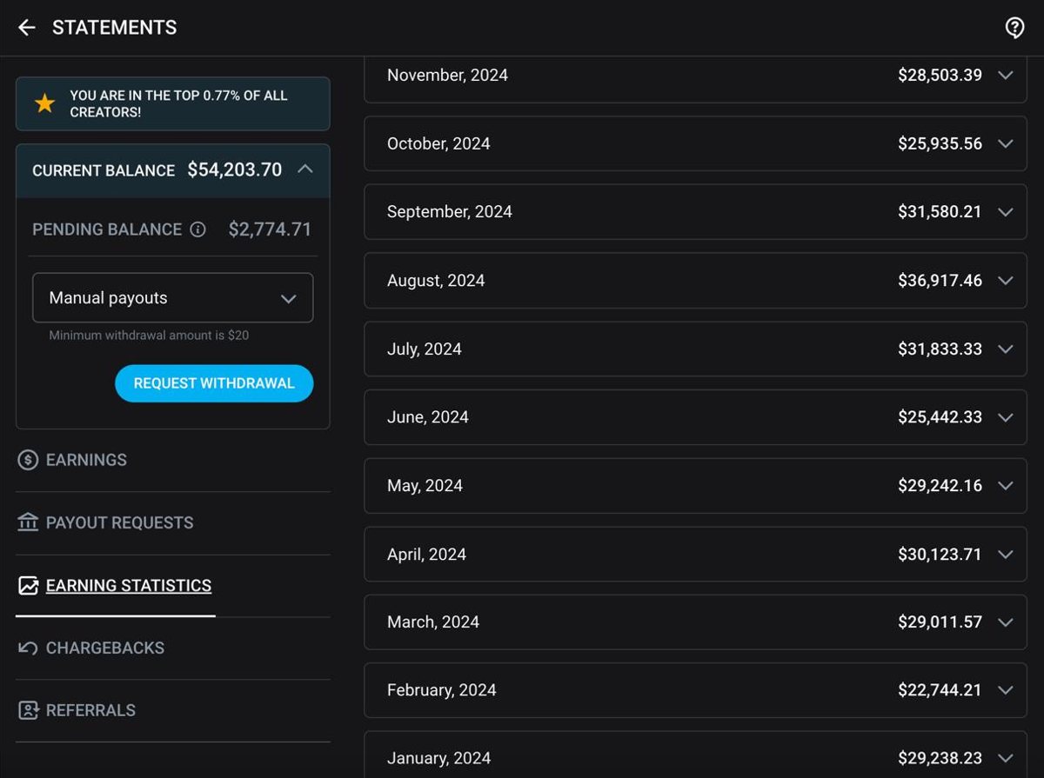The width and height of the screenshot is (1044, 778).
Task: Click the Chargebacks undo arrow icon
Action: pyautogui.click(x=28, y=648)
